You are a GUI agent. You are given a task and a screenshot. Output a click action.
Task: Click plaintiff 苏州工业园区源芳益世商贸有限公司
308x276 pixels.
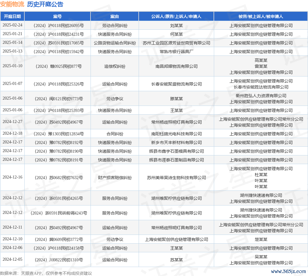coord(176,43)
